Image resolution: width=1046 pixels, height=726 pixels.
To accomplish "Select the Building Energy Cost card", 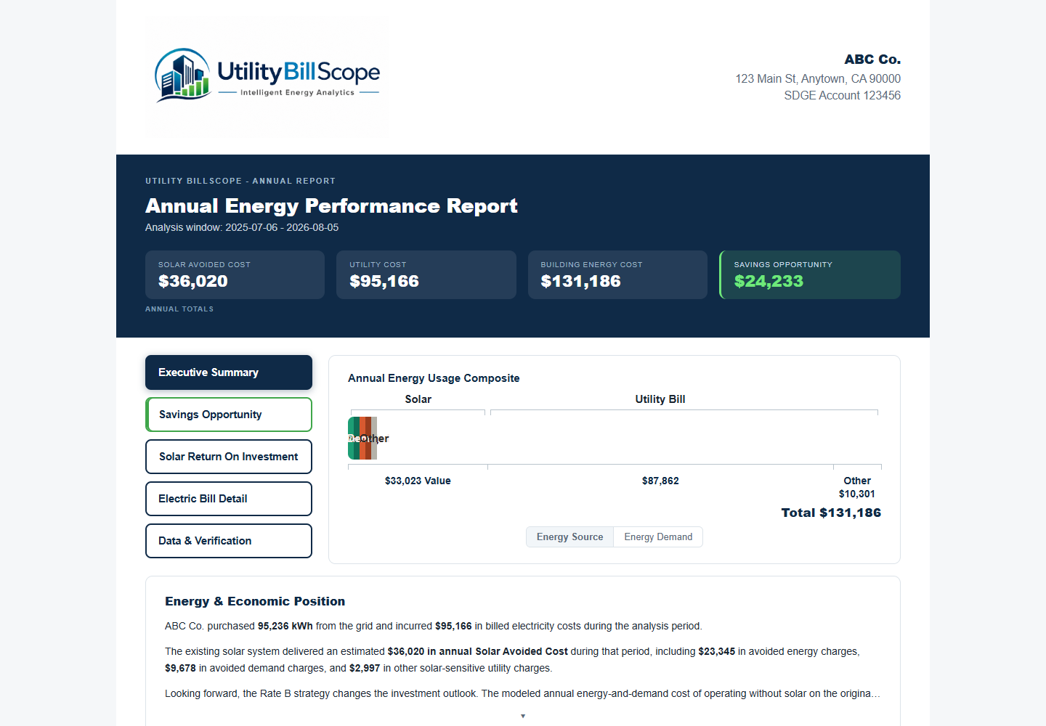I will pos(617,274).
